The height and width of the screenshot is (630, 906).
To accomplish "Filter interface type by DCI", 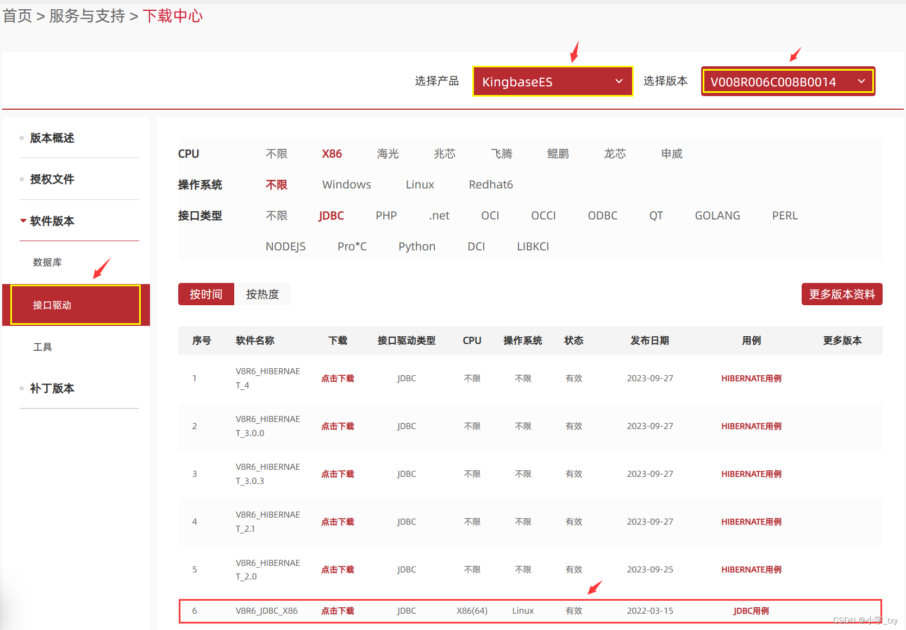I will pos(476,247).
